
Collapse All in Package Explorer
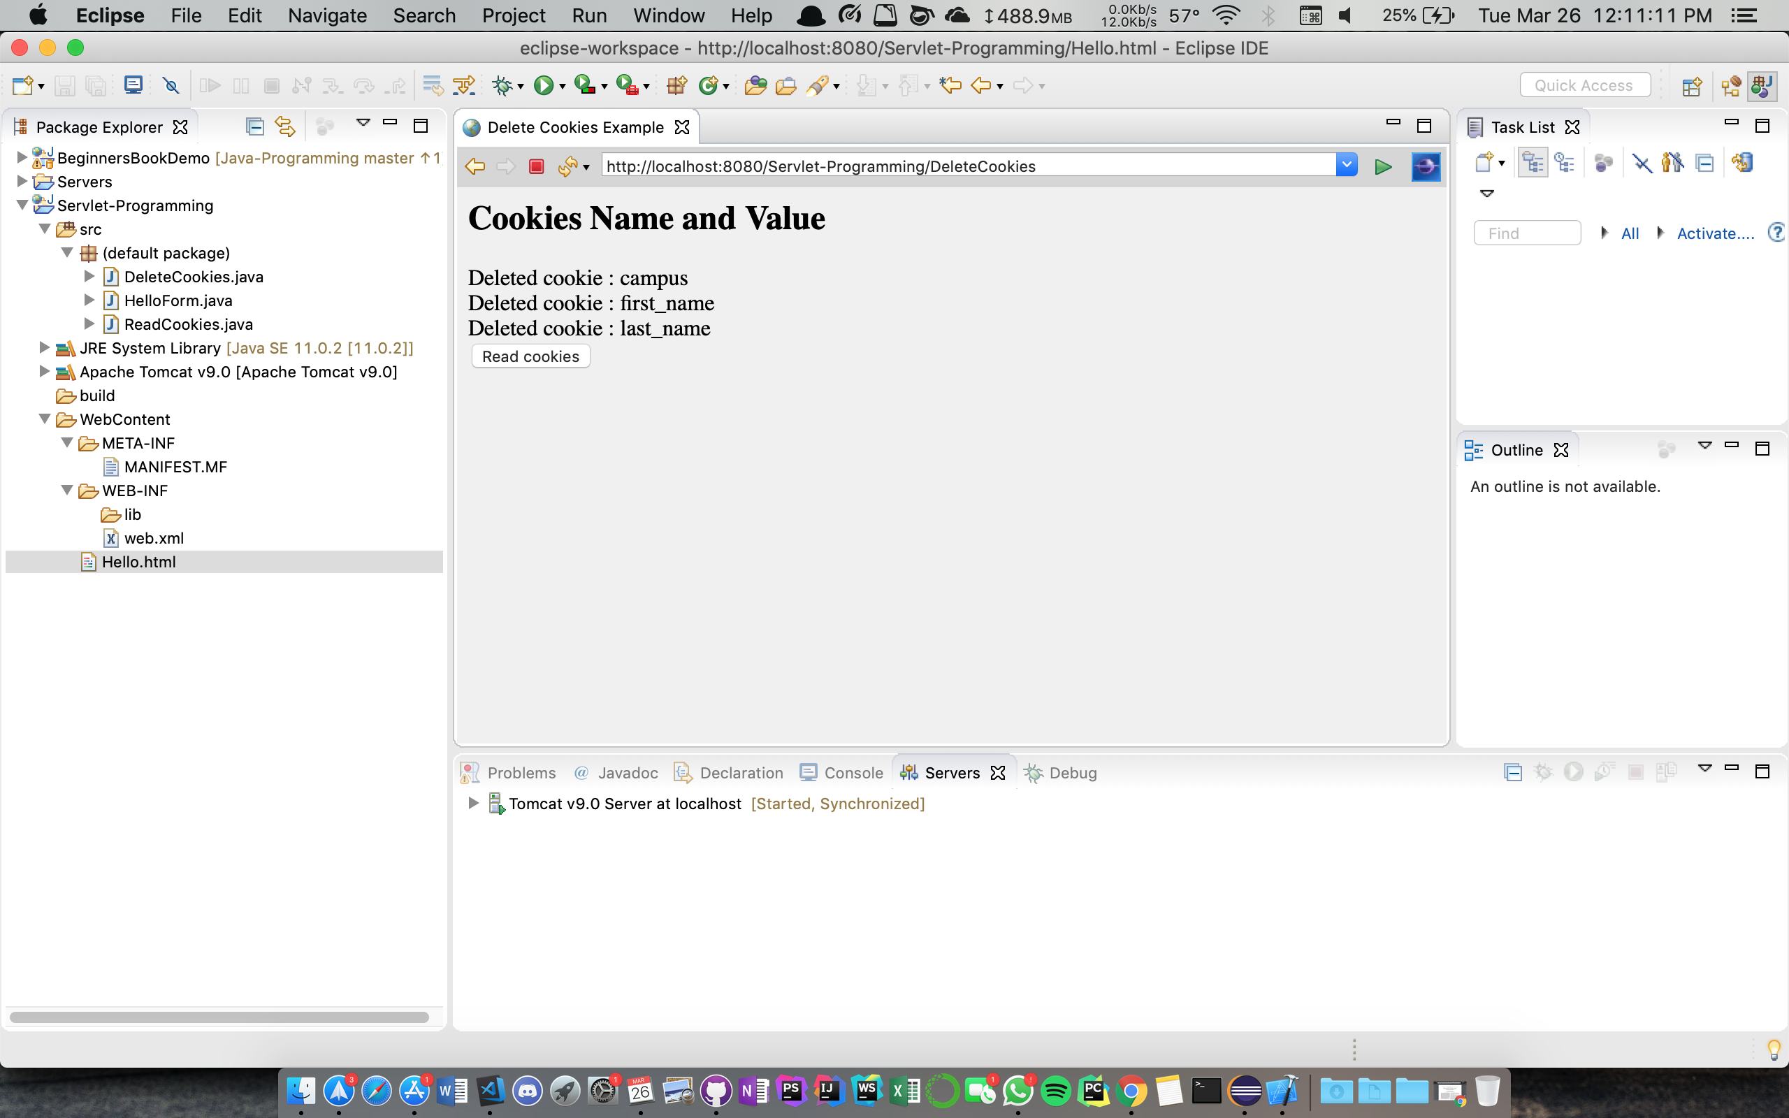coord(254,127)
